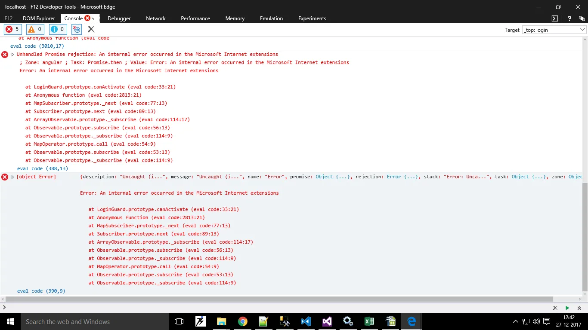Toggle the warnings filter showing 0
The width and height of the screenshot is (588, 330).
pyautogui.click(x=35, y=29)
